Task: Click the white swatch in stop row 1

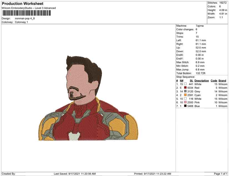Action: click(185, 84)
